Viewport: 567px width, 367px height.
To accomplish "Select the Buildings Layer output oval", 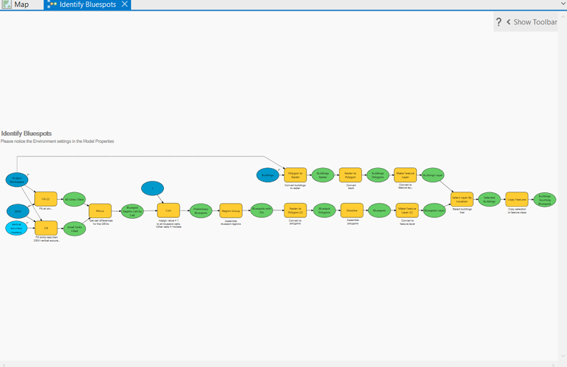I will [x=433, y=175].
